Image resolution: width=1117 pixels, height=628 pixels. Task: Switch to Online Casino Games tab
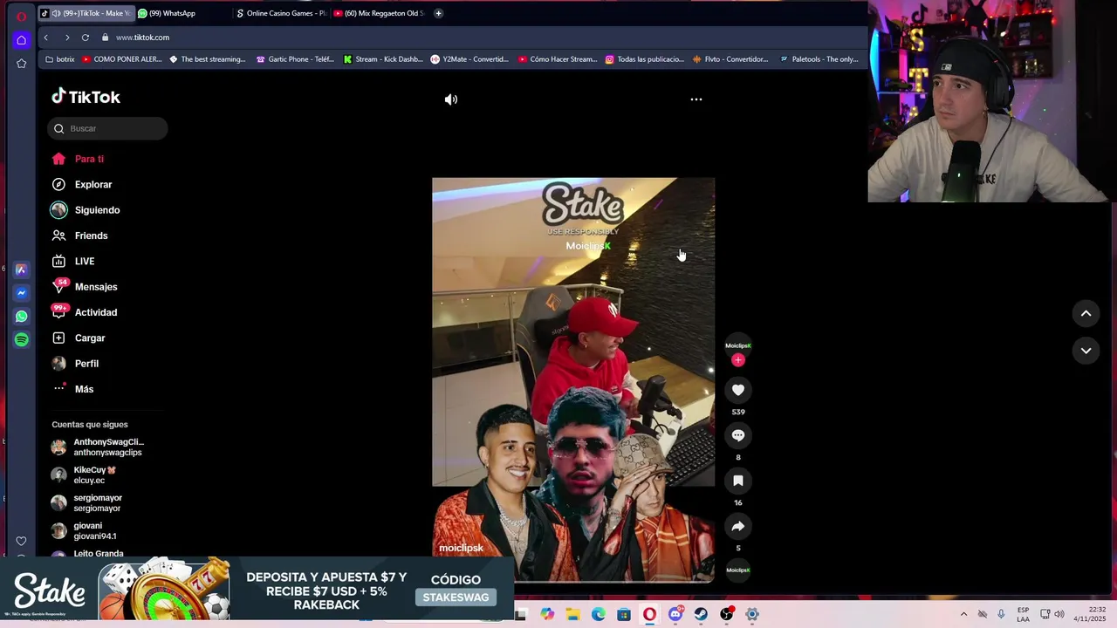pos(279,13)
